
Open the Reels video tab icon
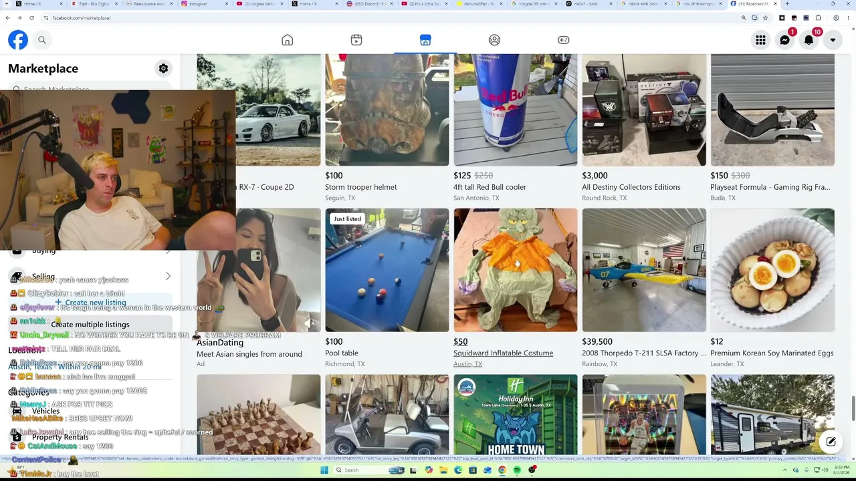[x=356, y=40]
